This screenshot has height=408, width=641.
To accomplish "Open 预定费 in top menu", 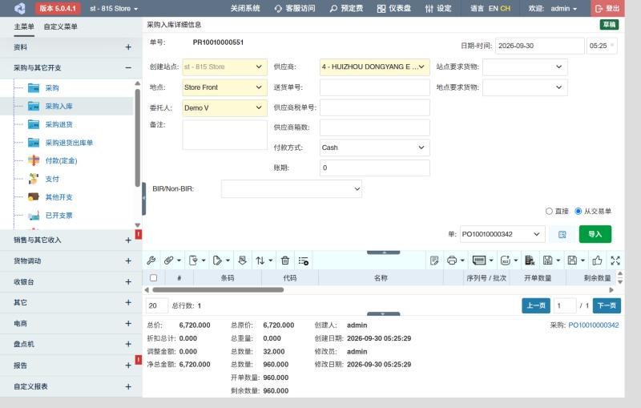I will point(346,8).
